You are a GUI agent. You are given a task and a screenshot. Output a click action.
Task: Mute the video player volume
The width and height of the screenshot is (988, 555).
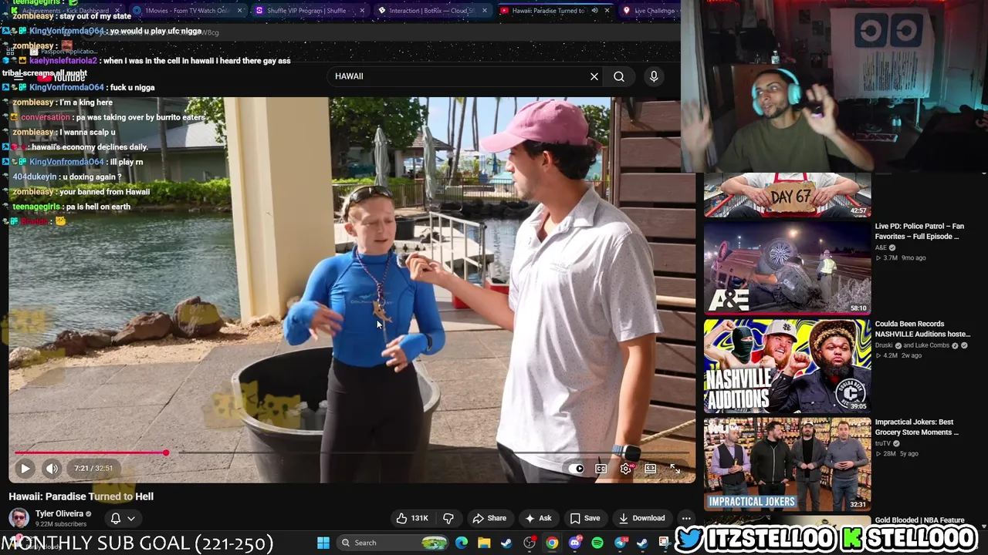pyautogui.click(x=52, y=468)
